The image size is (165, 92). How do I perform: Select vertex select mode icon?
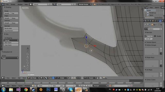pos(70,78)
